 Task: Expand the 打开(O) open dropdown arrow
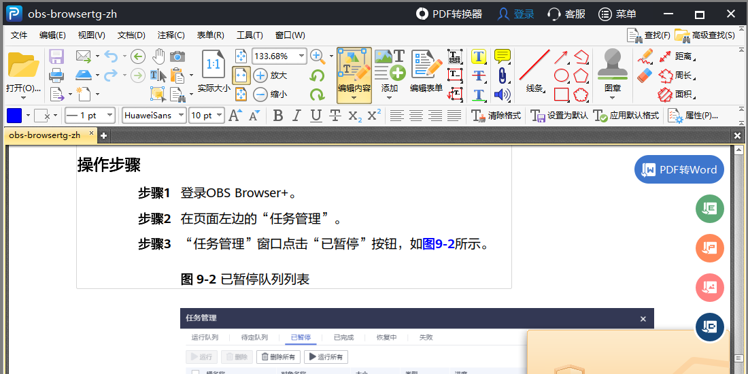(x=23, y=98)
